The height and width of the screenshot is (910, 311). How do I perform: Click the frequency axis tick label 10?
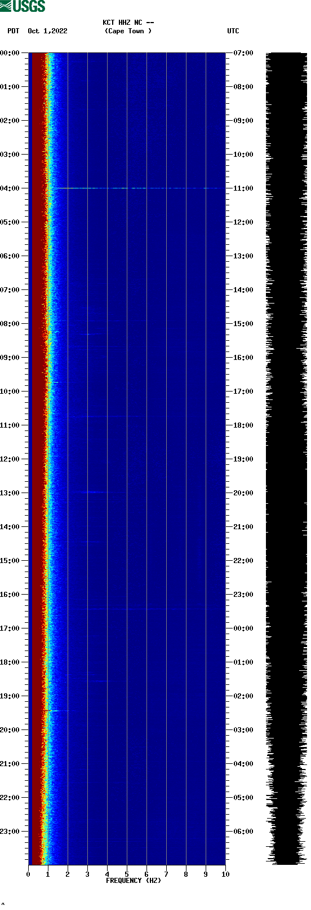pyautogui.click(x=225, y=874)
